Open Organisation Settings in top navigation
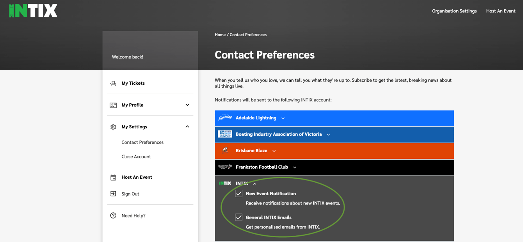 [454, 11]
